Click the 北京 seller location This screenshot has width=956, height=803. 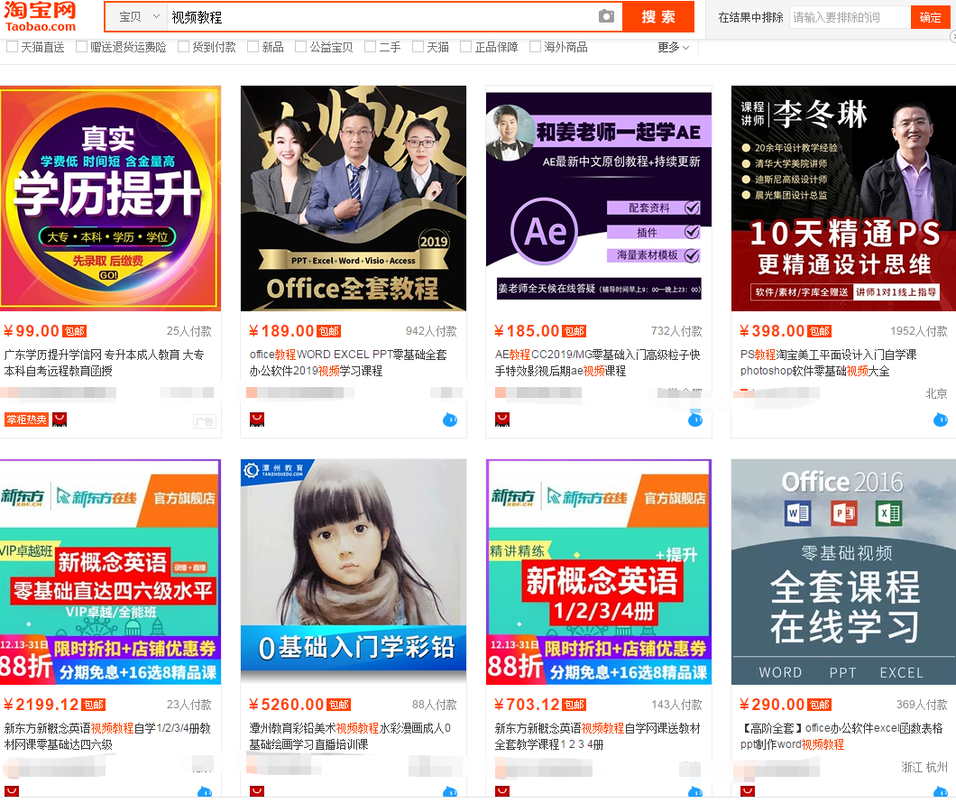tap(936, 394)
